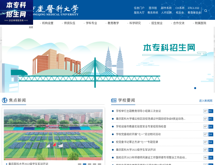Click date badge beside 学校举行主题教育领导小组 news
The width and height of the screenshot is (215, 165).
208,111
